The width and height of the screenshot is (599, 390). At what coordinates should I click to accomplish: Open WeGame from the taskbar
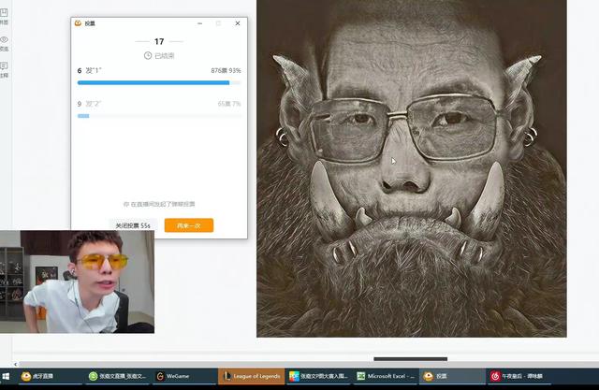click(x=185, y=376)
